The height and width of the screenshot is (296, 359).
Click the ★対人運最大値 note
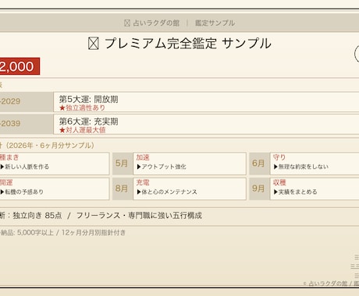click(82, 130)
